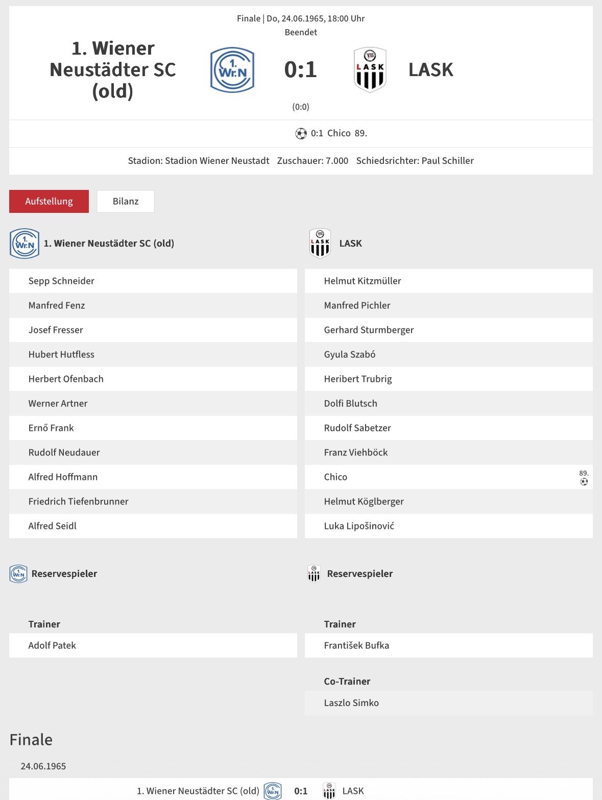This screenshot has height=800, width=602.
Task: Click LASK logo beside Reservespieler heading
Action: click(314, 574)
